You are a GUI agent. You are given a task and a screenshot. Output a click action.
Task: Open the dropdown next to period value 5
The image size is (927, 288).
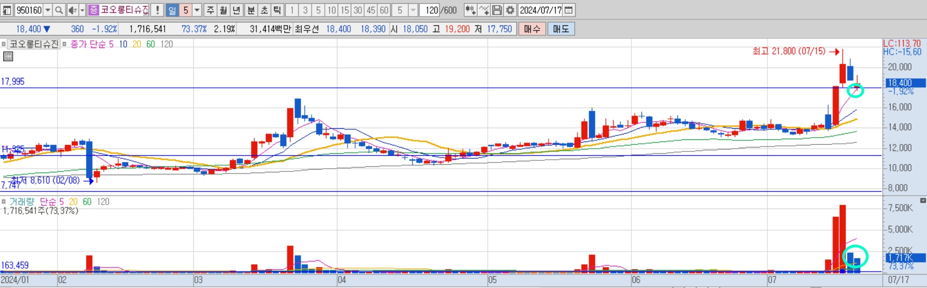[x=197, y=10]
